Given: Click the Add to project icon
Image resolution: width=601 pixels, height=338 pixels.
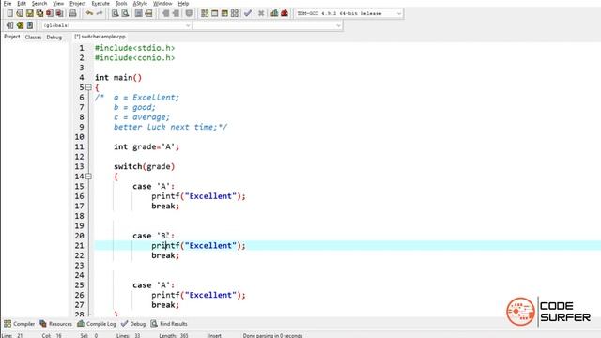Looking at the screenshot, I should (165, 13).
